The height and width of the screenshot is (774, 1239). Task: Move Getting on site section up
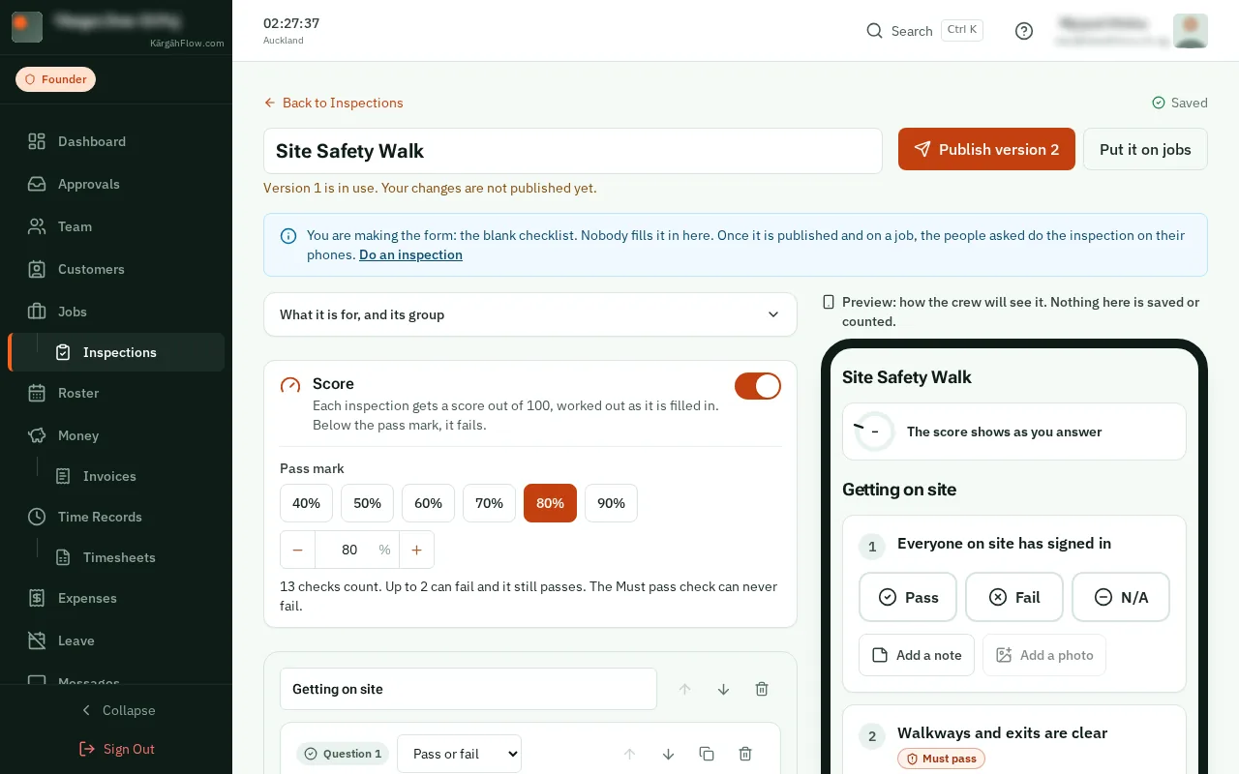click(x=685, y=689)
